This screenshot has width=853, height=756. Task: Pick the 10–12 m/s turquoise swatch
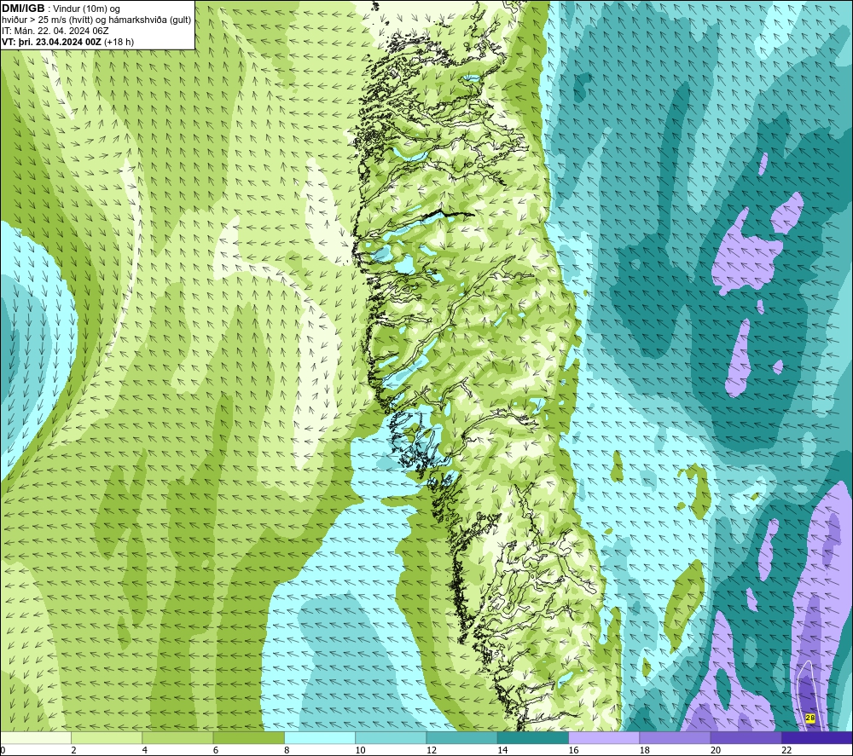[391, 738]
